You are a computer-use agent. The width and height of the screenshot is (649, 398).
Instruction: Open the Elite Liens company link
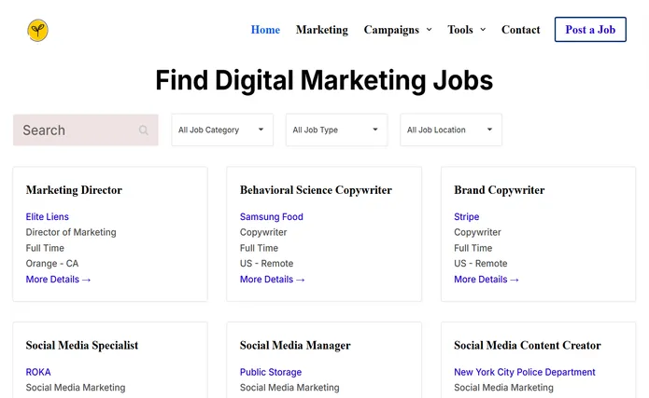pyautogui.click(x=48, y=216)
